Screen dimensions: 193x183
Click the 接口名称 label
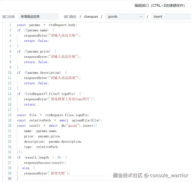[8, 17]
